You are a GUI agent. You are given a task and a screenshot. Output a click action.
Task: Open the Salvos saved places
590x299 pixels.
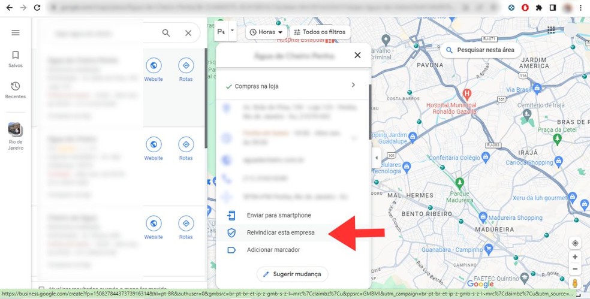coord(16,59)
